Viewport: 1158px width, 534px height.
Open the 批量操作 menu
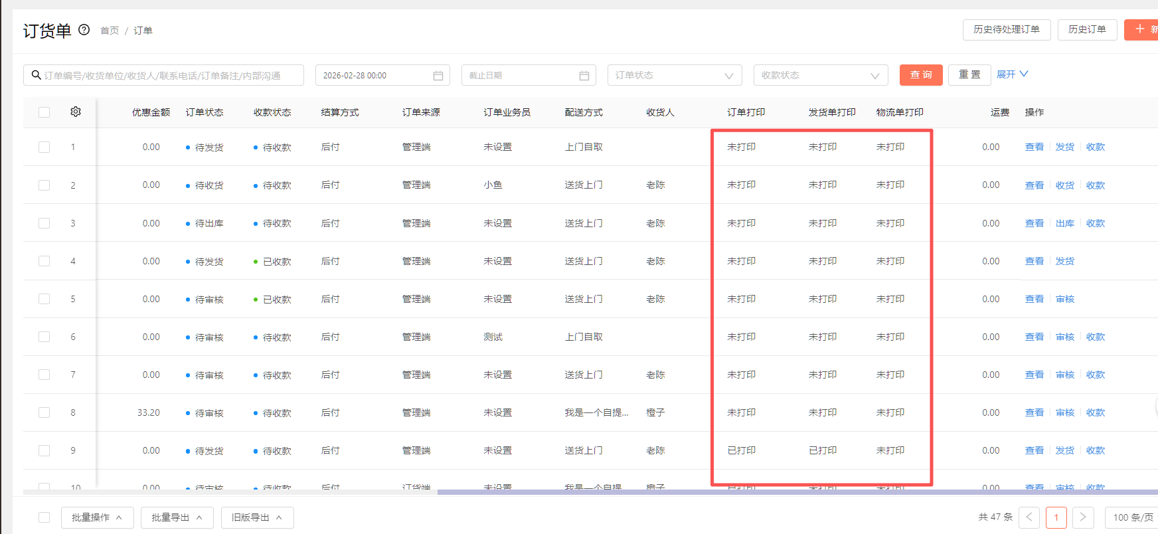click(98, 517)
